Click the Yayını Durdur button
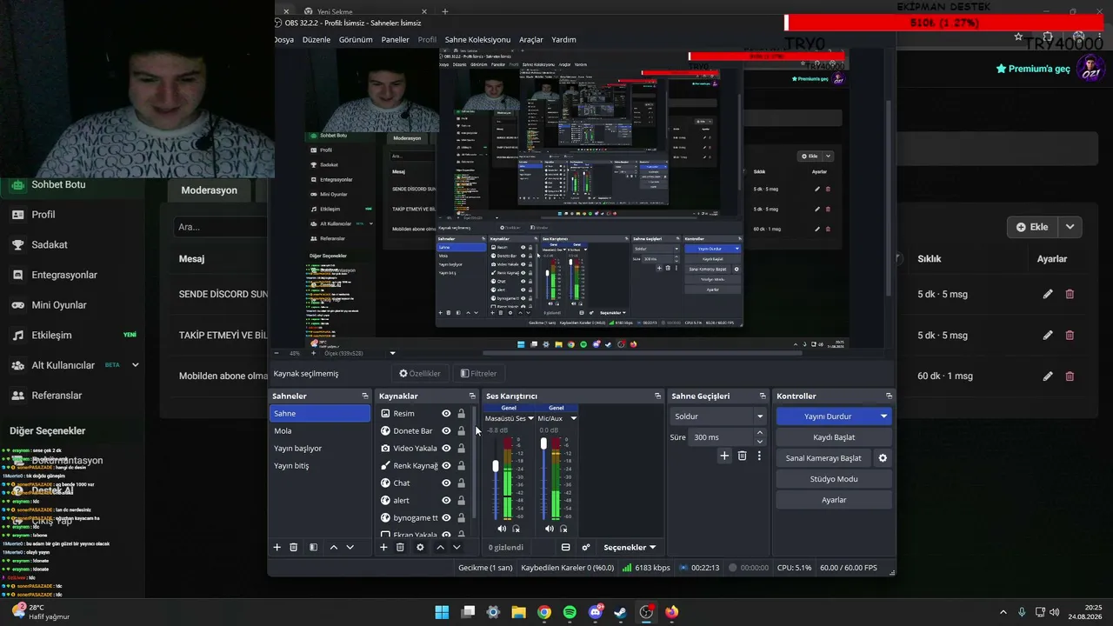 [827, 416]
